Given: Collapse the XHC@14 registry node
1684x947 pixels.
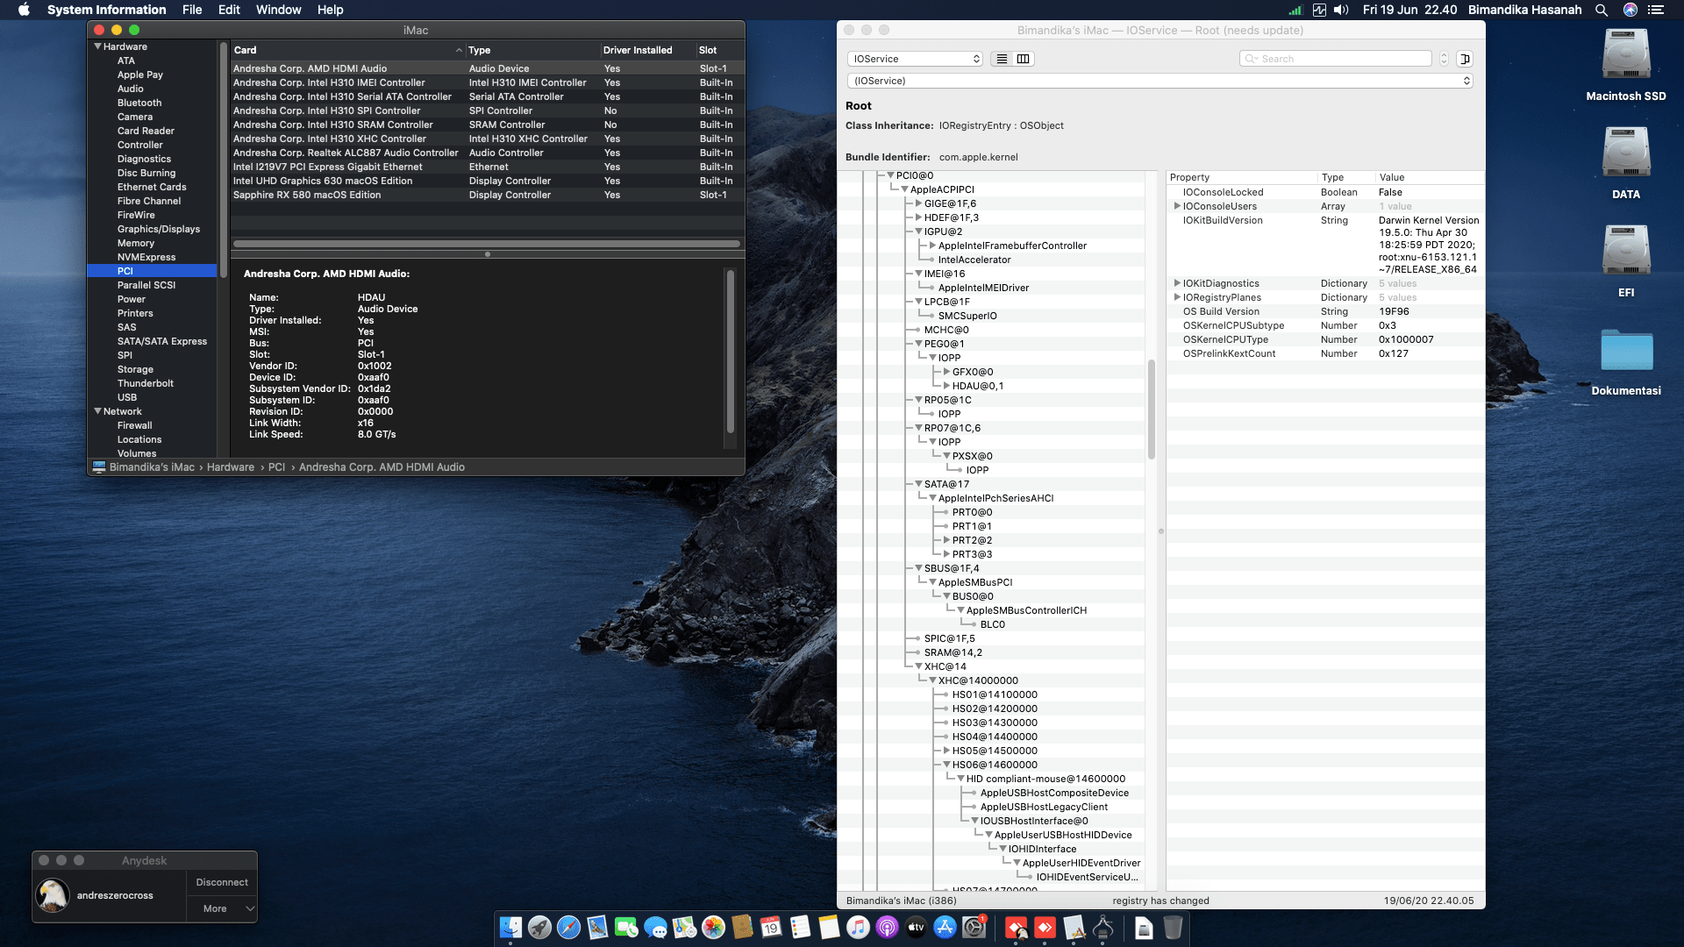Looking at the screenshot, I should (918, 666).
